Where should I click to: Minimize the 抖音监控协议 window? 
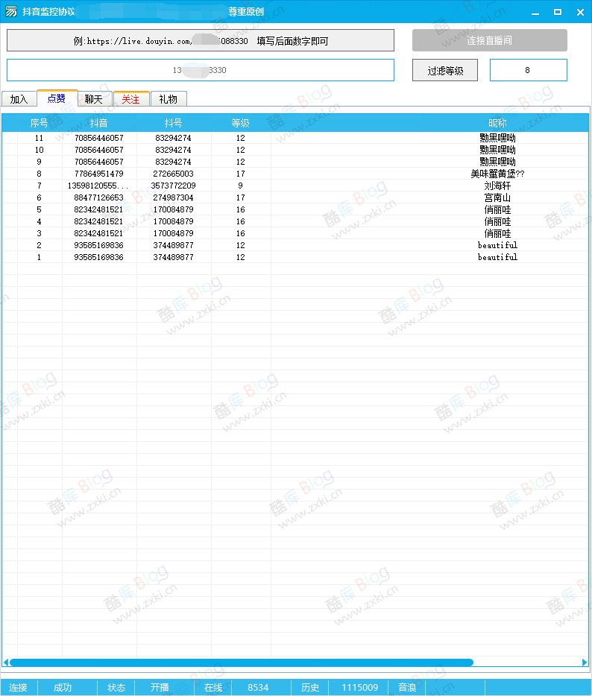[535, 12]
